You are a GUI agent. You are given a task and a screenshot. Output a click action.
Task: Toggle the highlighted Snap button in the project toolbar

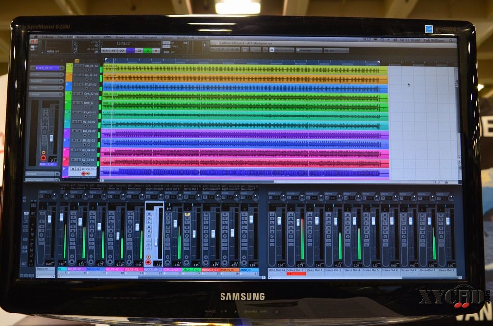272,50
